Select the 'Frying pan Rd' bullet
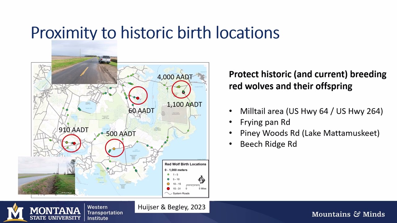397x223 pixels. click(x=265, y=122)
